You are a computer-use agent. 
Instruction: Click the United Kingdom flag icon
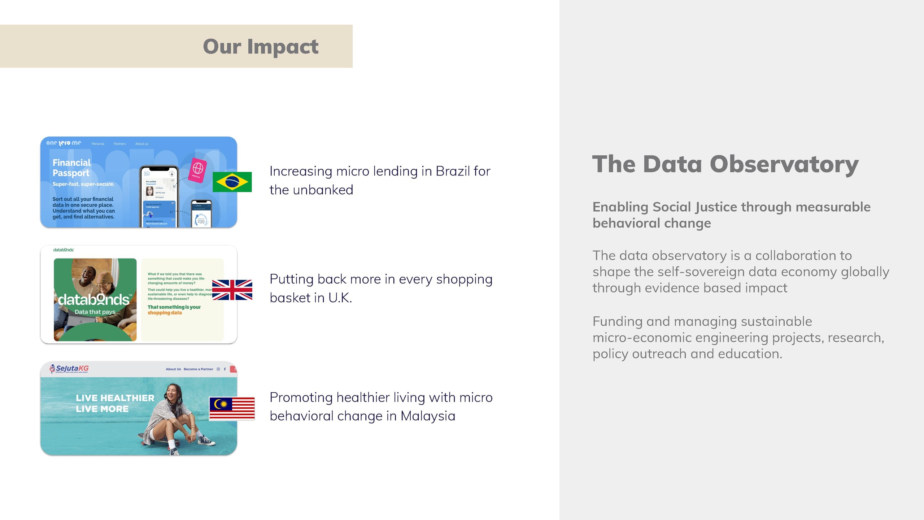click(x=232, y=290)
